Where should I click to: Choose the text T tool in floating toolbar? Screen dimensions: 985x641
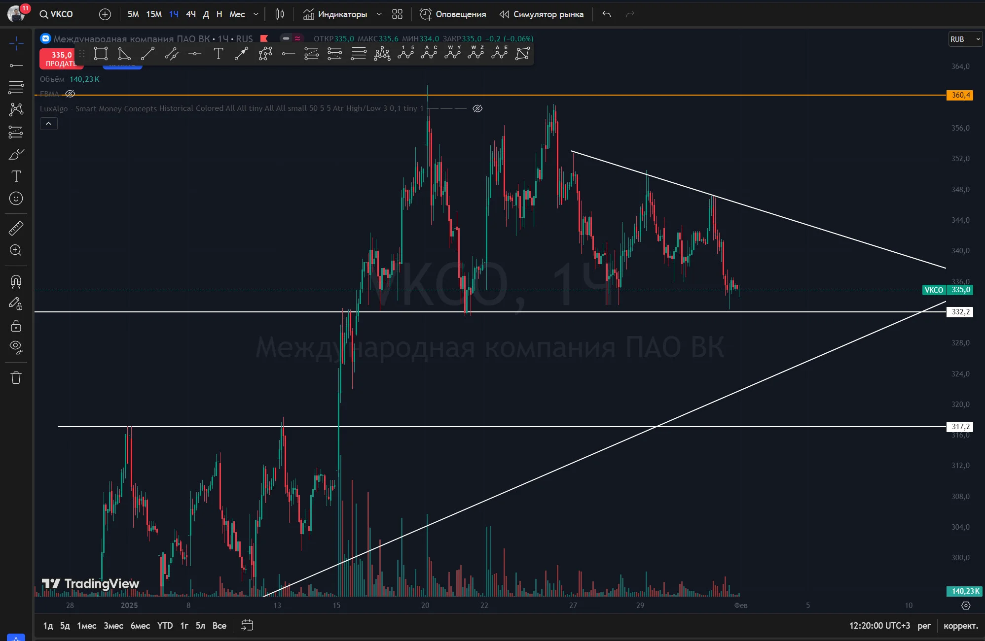pos(218,54)
